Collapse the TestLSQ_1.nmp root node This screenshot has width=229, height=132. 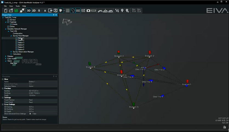click(3, 17)
